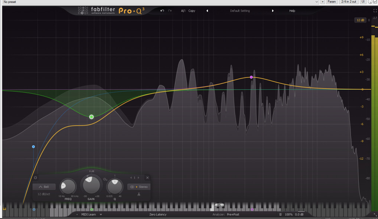This screenshot has width=378, height=219.
Task: Toggle full screen mode icon
Action: point(375,11)
